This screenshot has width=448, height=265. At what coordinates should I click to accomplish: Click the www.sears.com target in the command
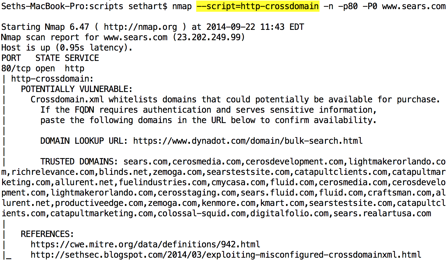[414, 6]
